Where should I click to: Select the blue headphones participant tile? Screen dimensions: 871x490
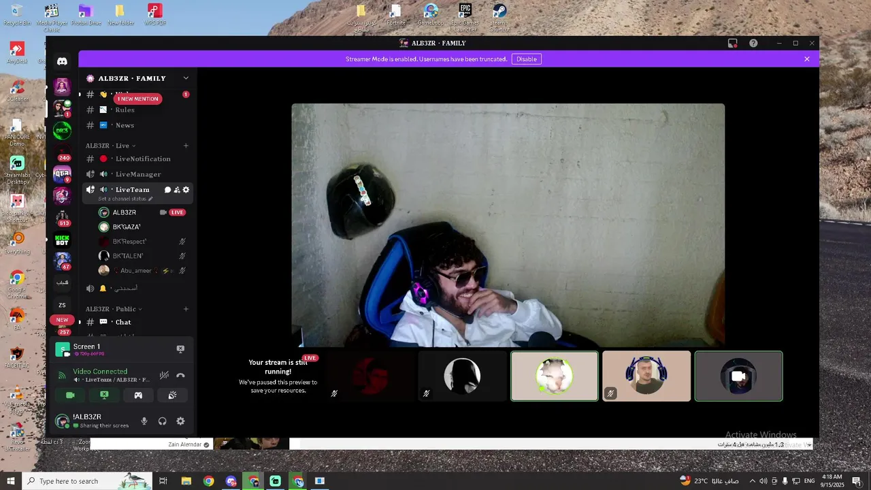click(646, 376)
